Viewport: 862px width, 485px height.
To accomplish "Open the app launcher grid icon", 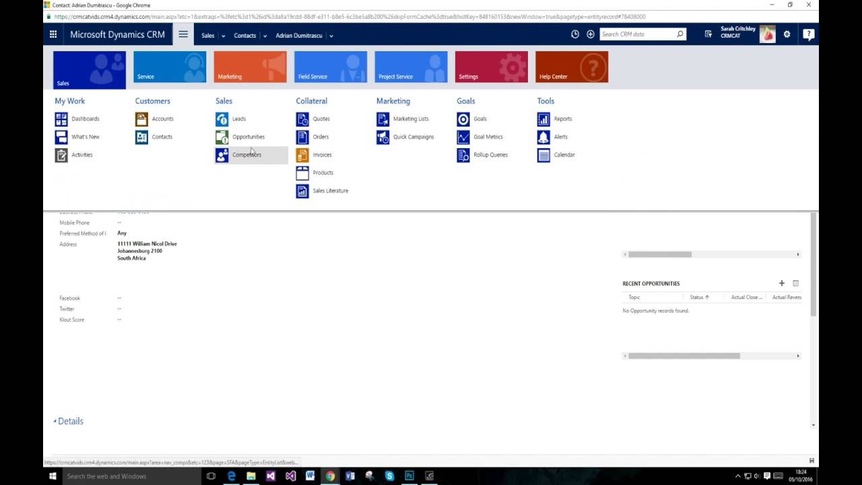I will (53, 34).
